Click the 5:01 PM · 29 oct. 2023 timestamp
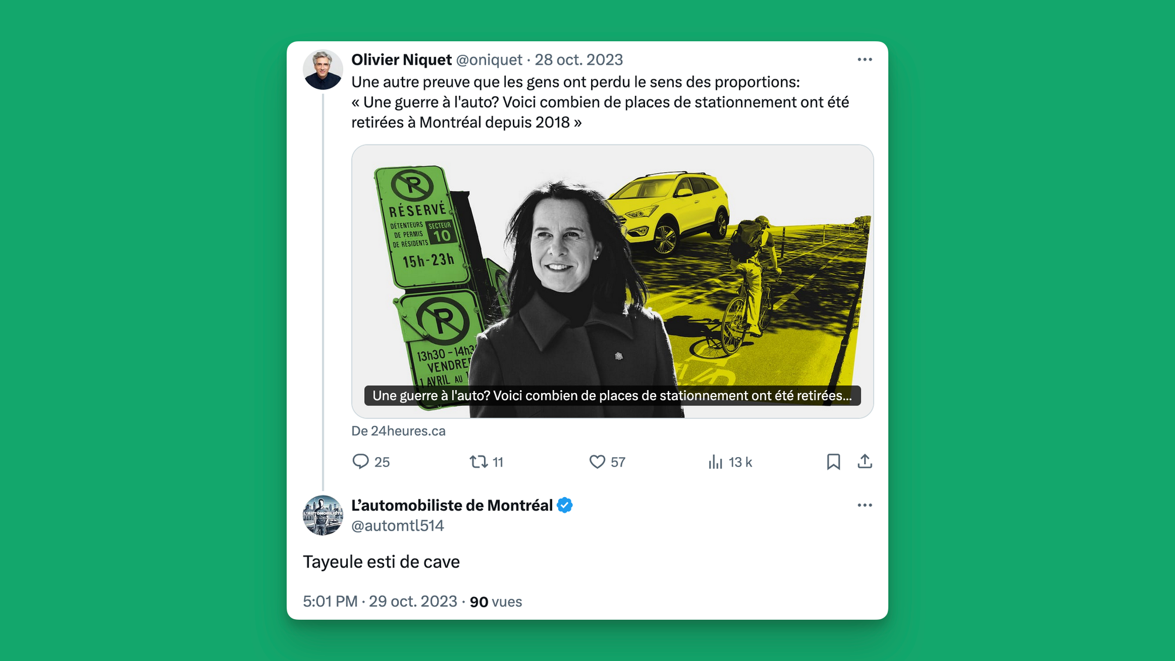The width and height of the screenshot is (1175, 661). pos(380,602)
